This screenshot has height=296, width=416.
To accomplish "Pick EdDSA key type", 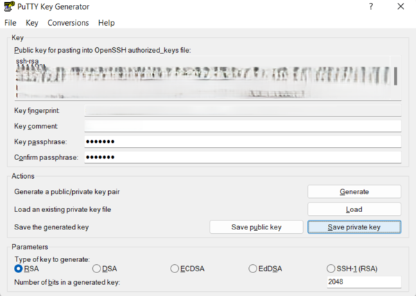I will coord(252,268).
